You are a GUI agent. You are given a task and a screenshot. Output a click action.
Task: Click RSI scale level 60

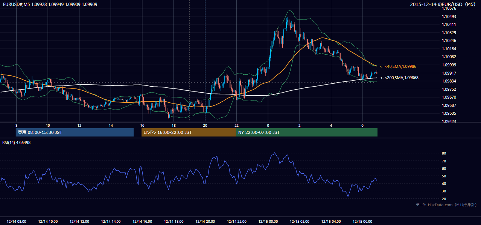click(444, 169)
